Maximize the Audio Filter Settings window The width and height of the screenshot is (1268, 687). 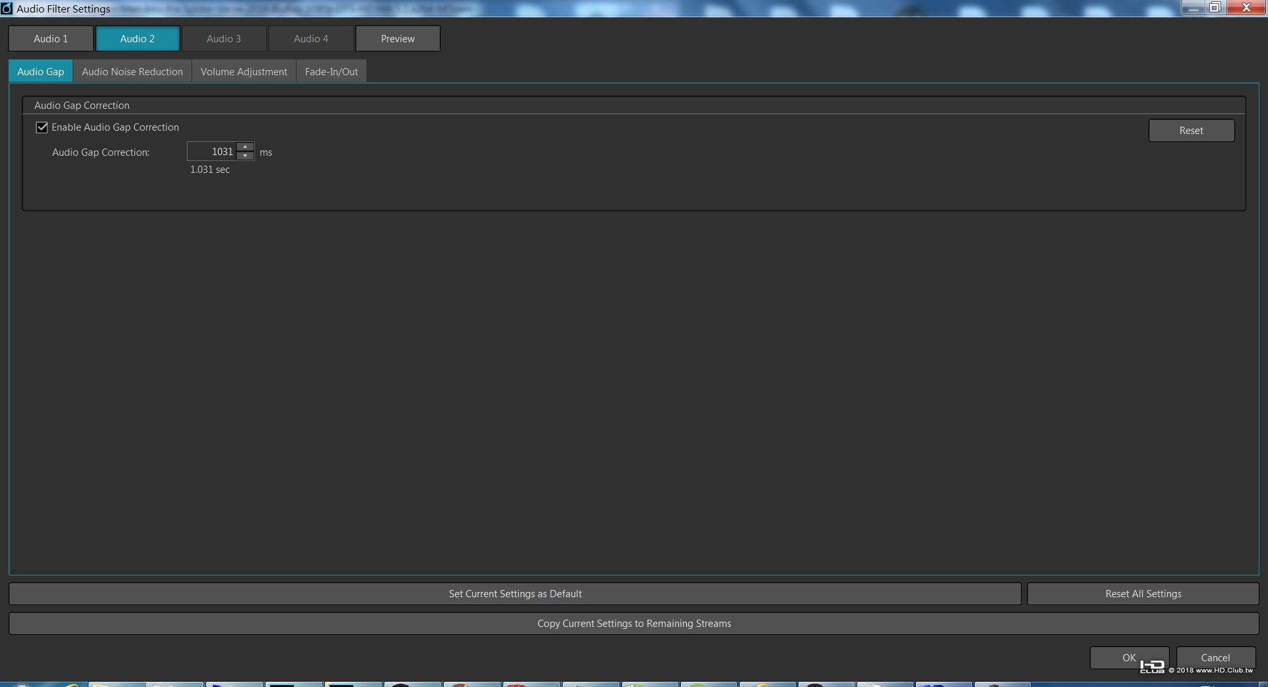[x=1215, y=8]
